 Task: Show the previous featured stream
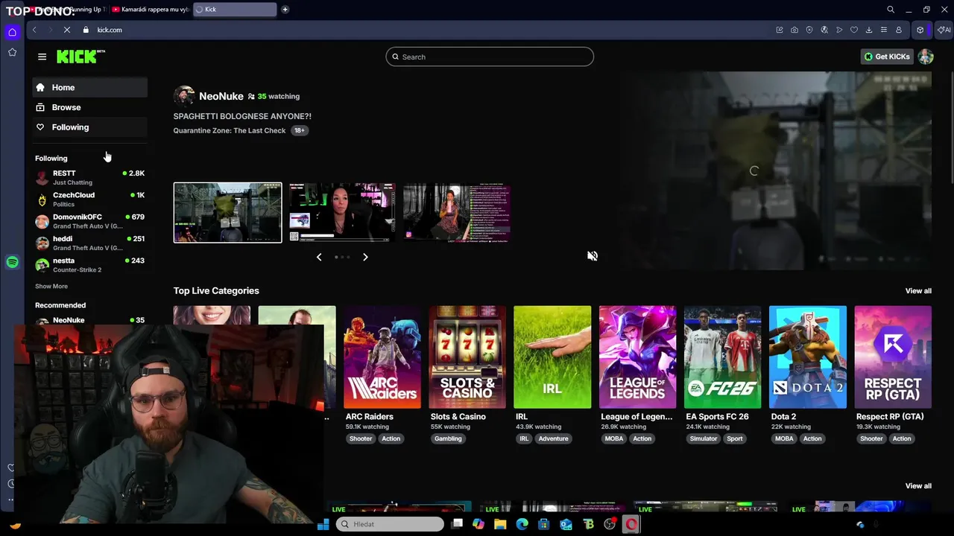(319, 257)
